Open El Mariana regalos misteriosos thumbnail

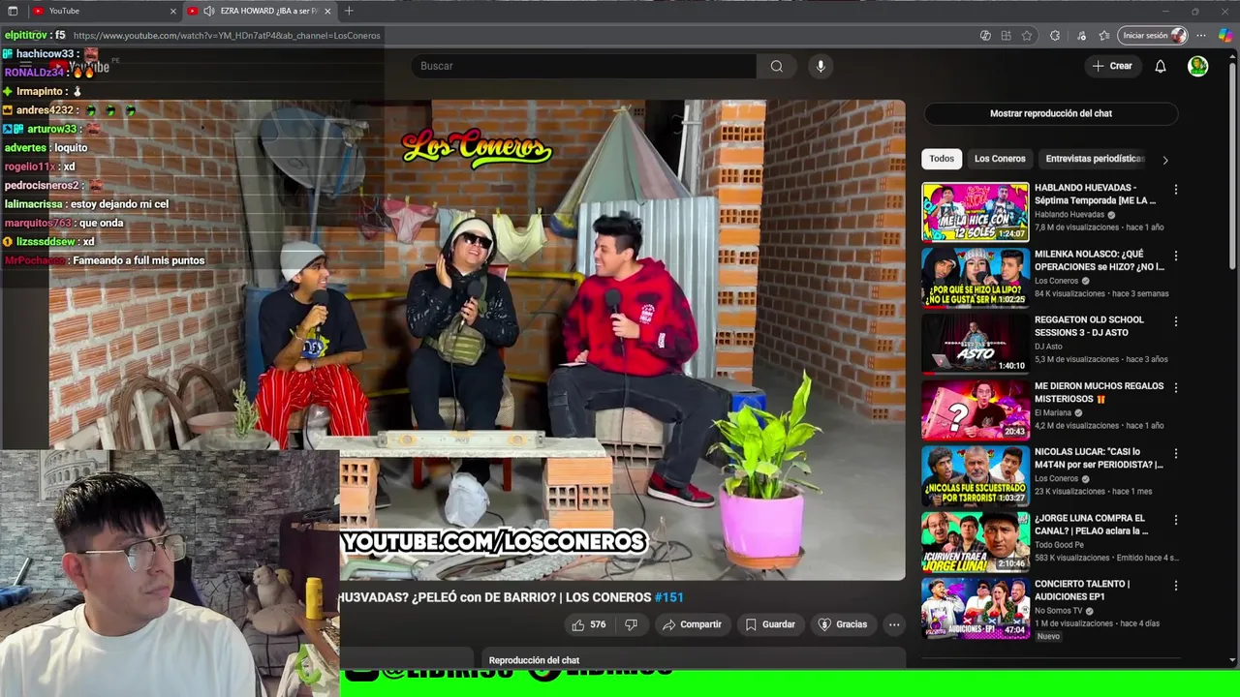click(x=976, y=409)
